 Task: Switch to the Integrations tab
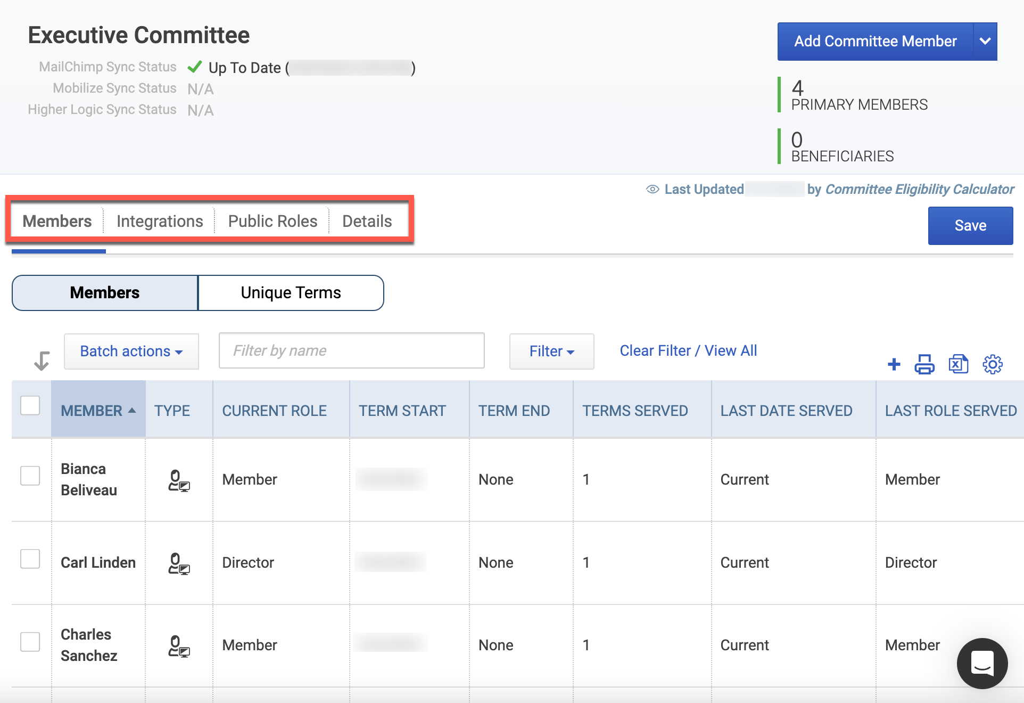coord(160,221)
